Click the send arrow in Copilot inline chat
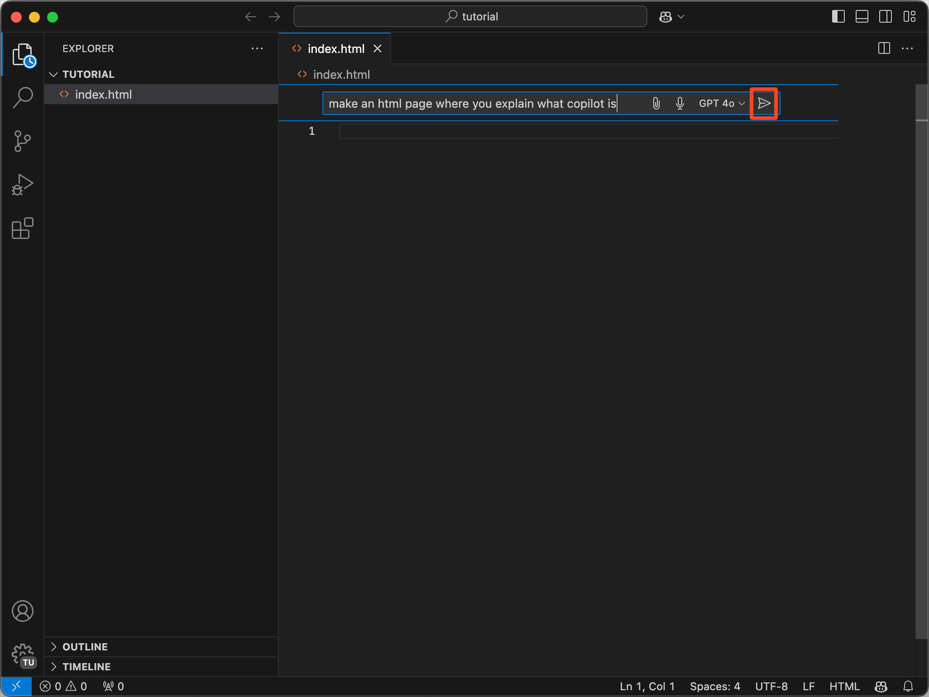Image resolution: width=929 pixels, height=697 pixels. pos(764,104)
